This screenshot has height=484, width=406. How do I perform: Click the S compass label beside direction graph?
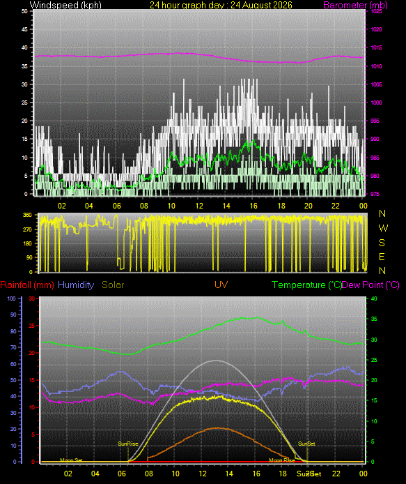pyautogui.click(x=382, y=243)
